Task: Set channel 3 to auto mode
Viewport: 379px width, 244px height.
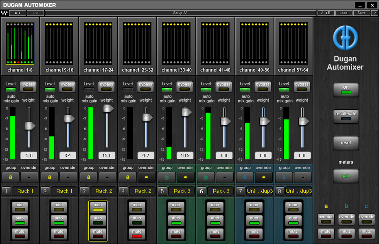Action: click(x=98, y=220)
